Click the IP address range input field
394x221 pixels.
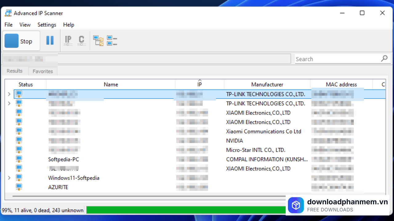pyautogui.click(x=147, y=59)
